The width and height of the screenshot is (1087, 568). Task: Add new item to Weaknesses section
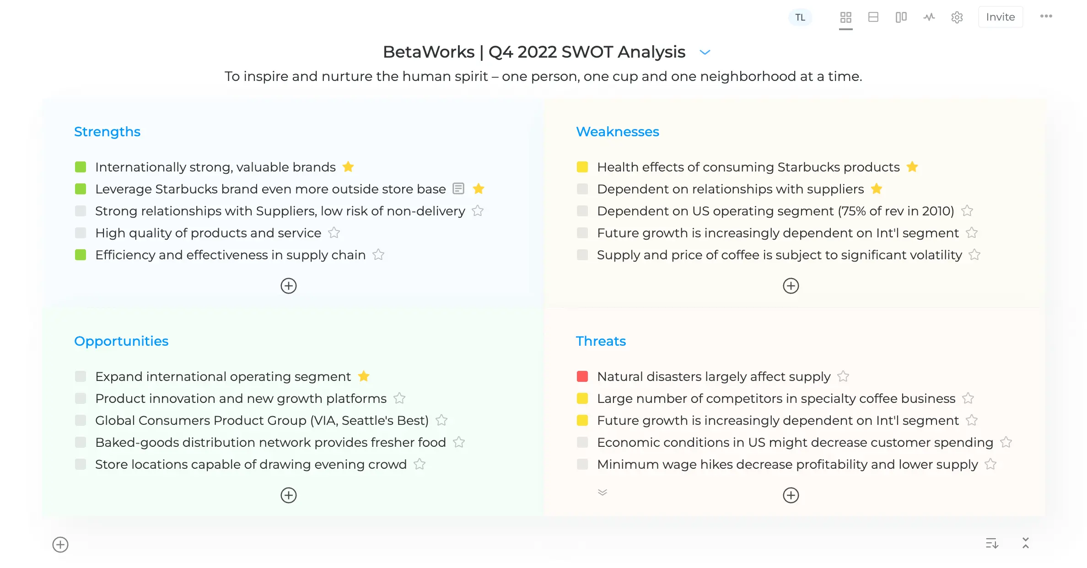point(791,286)
